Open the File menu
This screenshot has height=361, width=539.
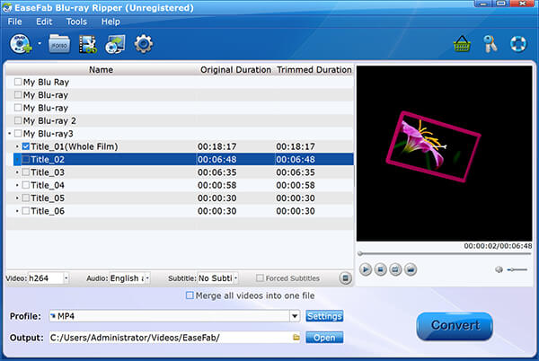[14, 22]
